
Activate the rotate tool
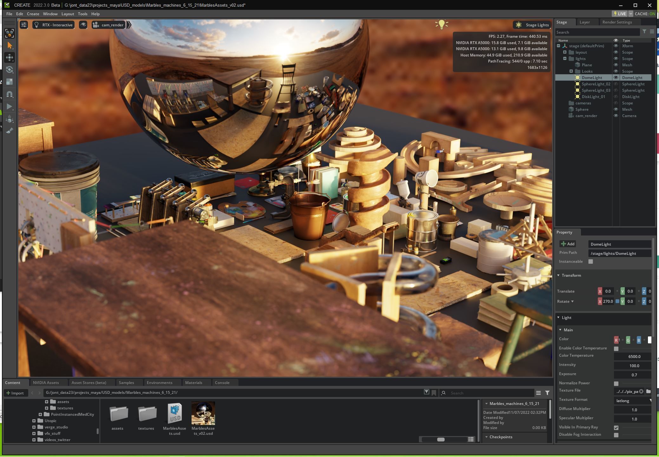(10, 70)
